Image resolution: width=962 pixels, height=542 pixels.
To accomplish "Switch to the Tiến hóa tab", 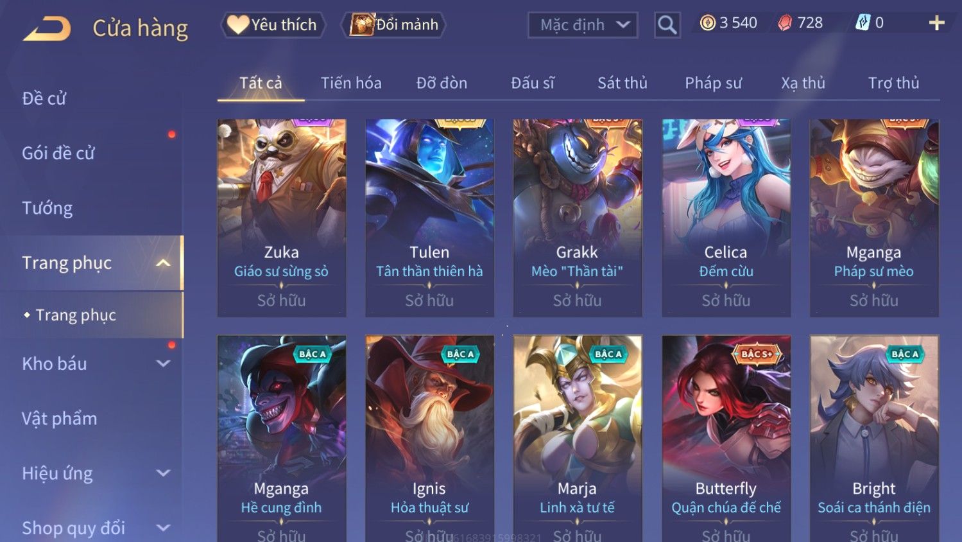I will (x=351, y=83).
